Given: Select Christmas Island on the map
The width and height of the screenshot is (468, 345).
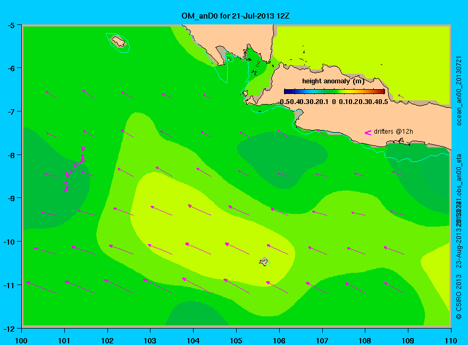Looking at the screenshot, I should (x=264, y=262).
